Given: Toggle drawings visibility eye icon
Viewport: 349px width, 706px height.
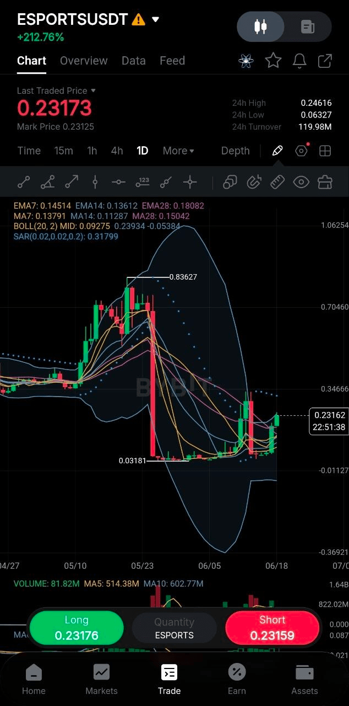Looking at the screenshot, I should click(x=301, y=182).
